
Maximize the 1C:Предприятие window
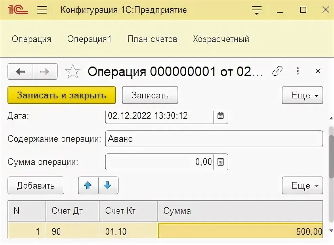pos(303,10)
